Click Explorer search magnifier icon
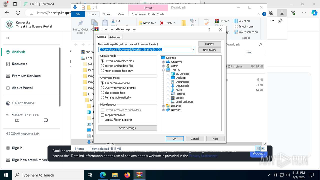 [260, 44]
